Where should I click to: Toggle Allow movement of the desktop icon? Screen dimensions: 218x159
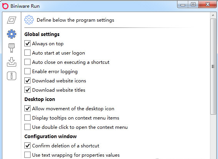pyautogui.click(x=27, y=108)
